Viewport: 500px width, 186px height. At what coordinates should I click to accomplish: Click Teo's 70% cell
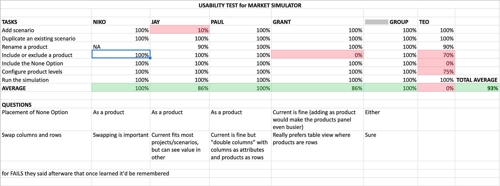click(x=436, y=55)
